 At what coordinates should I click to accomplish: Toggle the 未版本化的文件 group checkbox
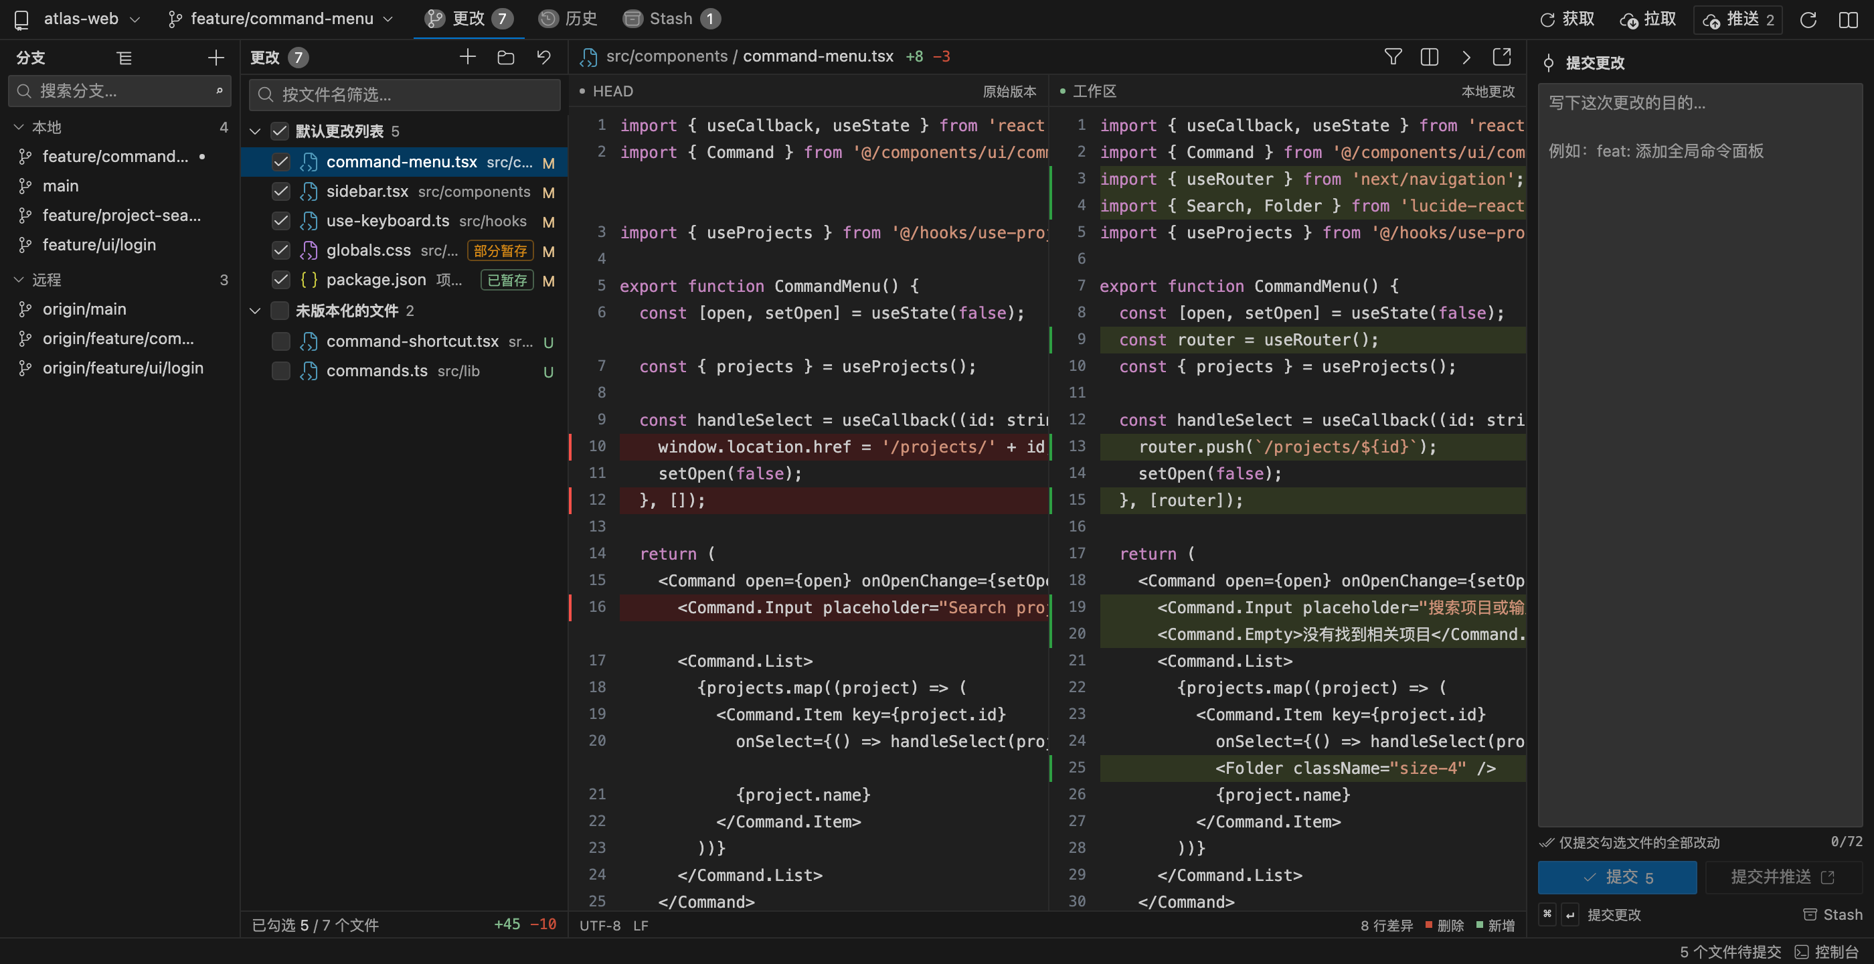(279, 311)
